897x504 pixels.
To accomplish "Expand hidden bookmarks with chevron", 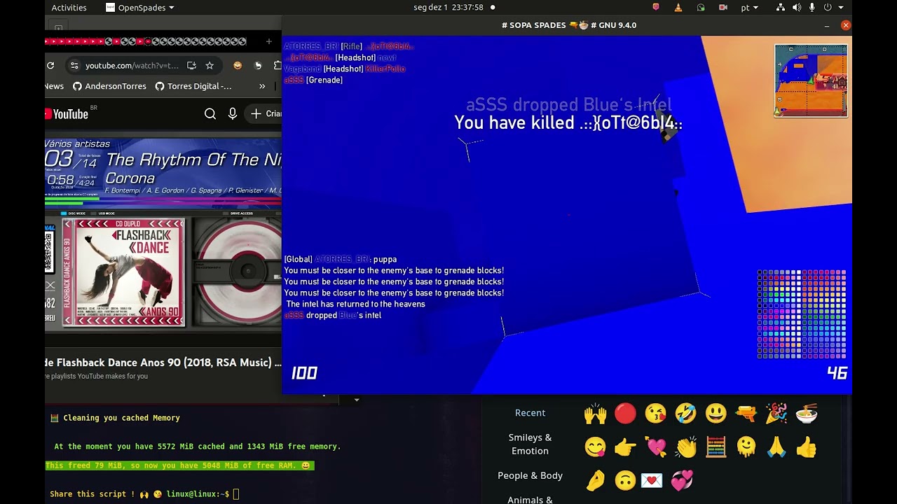I will click(262, 86).
